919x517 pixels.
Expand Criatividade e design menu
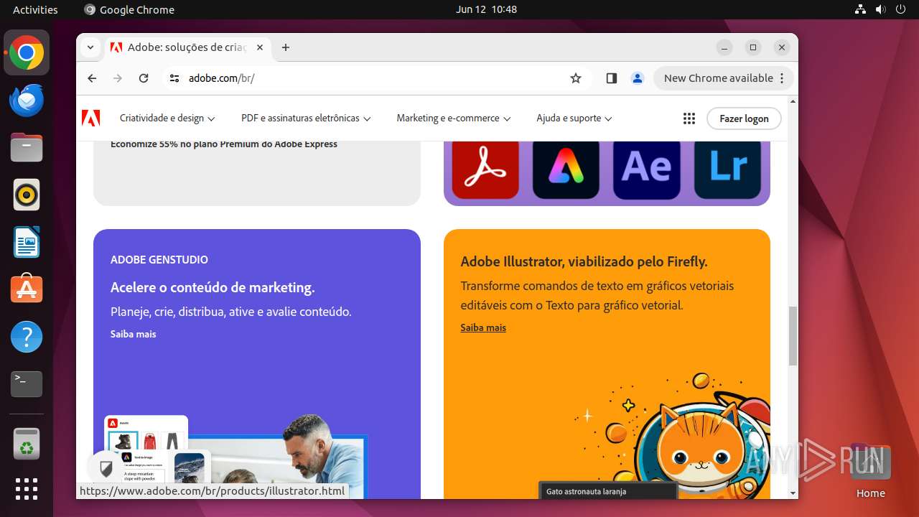[x=167, y=118]
